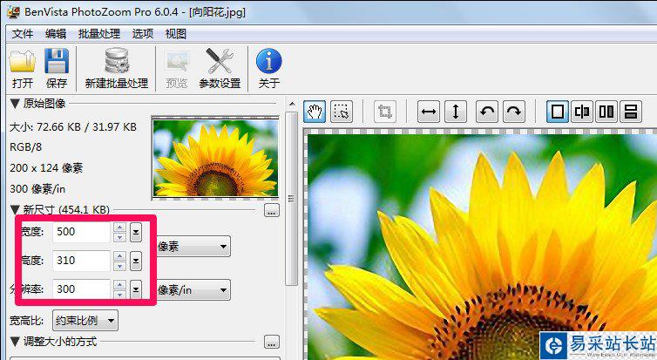Click the PhotoZoom app title icon
Image resolution: width=657 pixels, height=360 pixels.
click(x=13, y=11)
